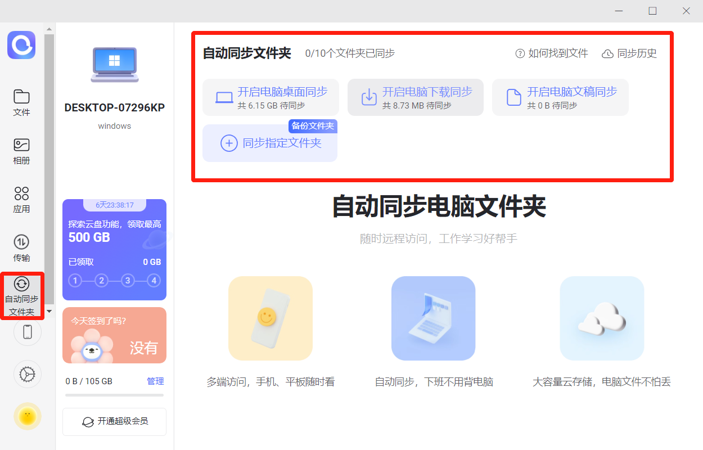The image size is (703, 450).
Task: Click the yellow user avatar
Action: tap(28, 416)
